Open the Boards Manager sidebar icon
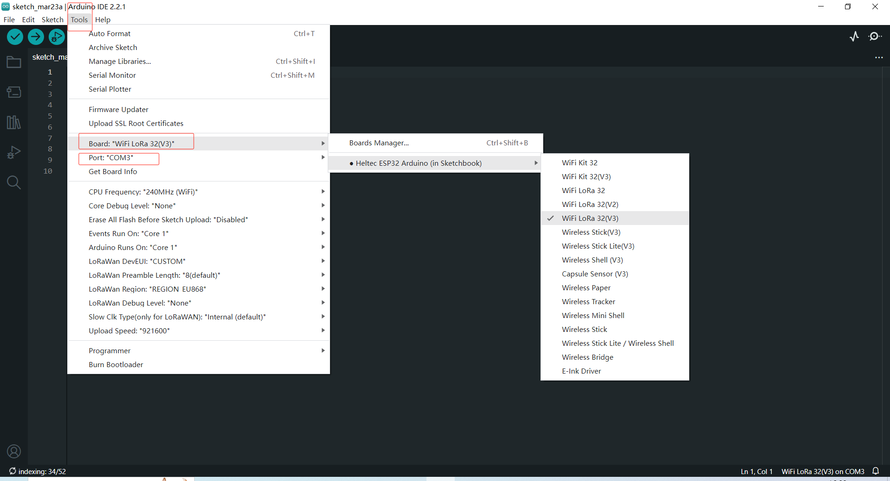890x481 pixels. tap(14, 92)
